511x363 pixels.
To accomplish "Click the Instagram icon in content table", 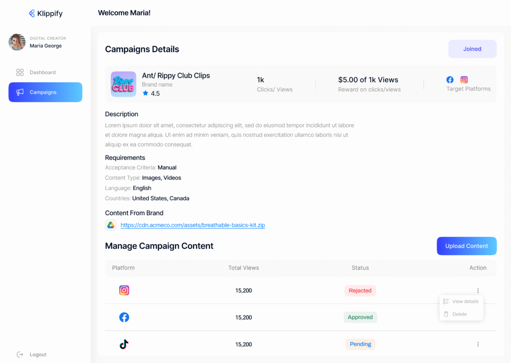I will (x=124, y=290).
